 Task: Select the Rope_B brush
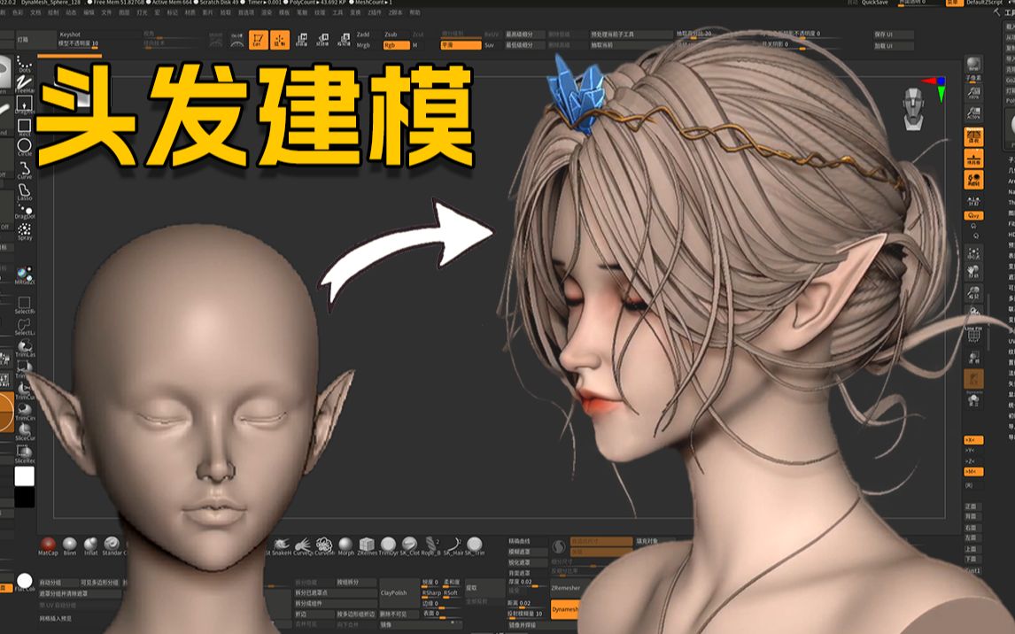pos(431,545)
